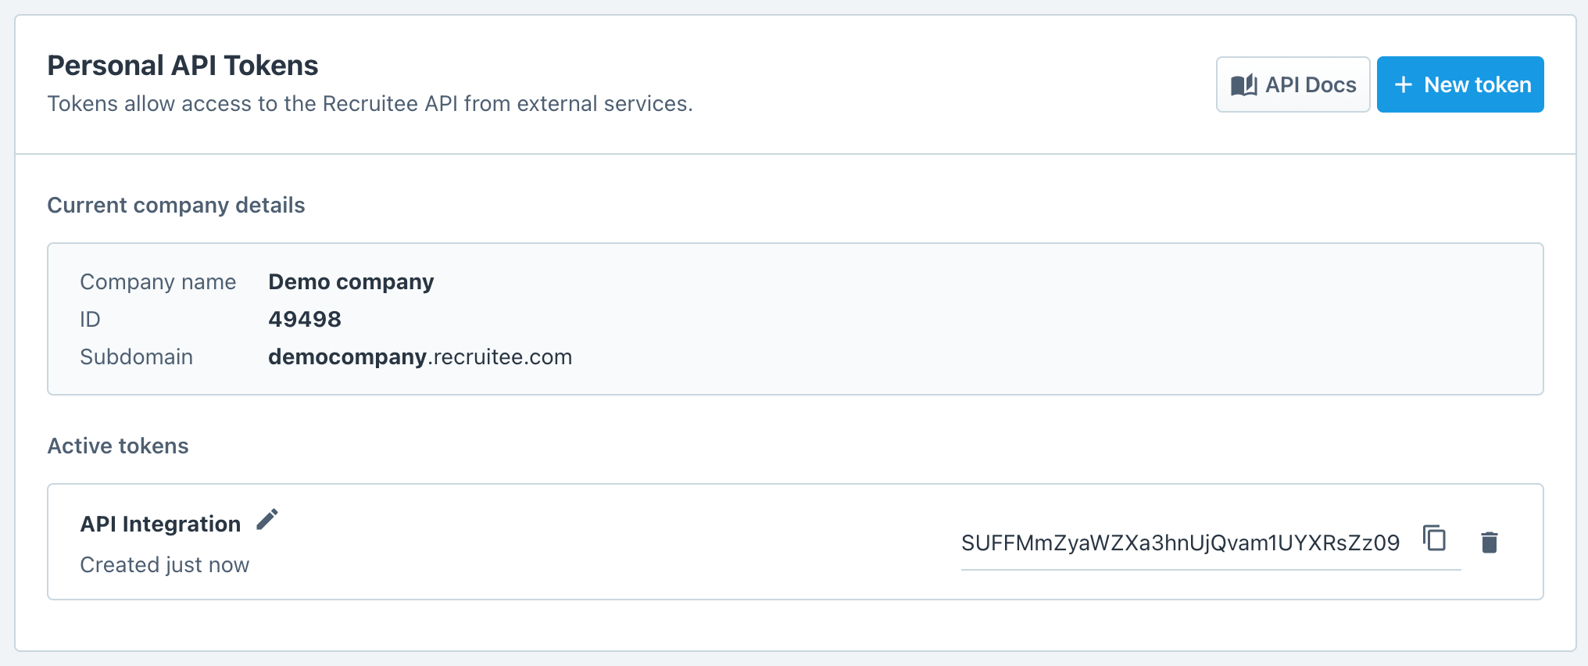Click the plus icon on New token

(x=1404, y=84)
